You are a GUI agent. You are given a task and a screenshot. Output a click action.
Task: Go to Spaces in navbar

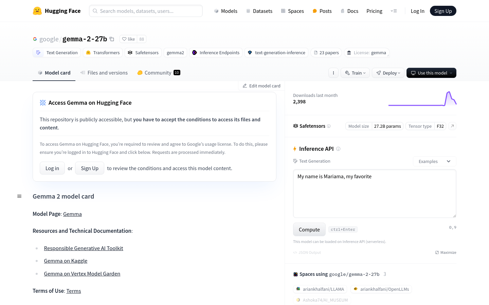click(x=292, y=11)
